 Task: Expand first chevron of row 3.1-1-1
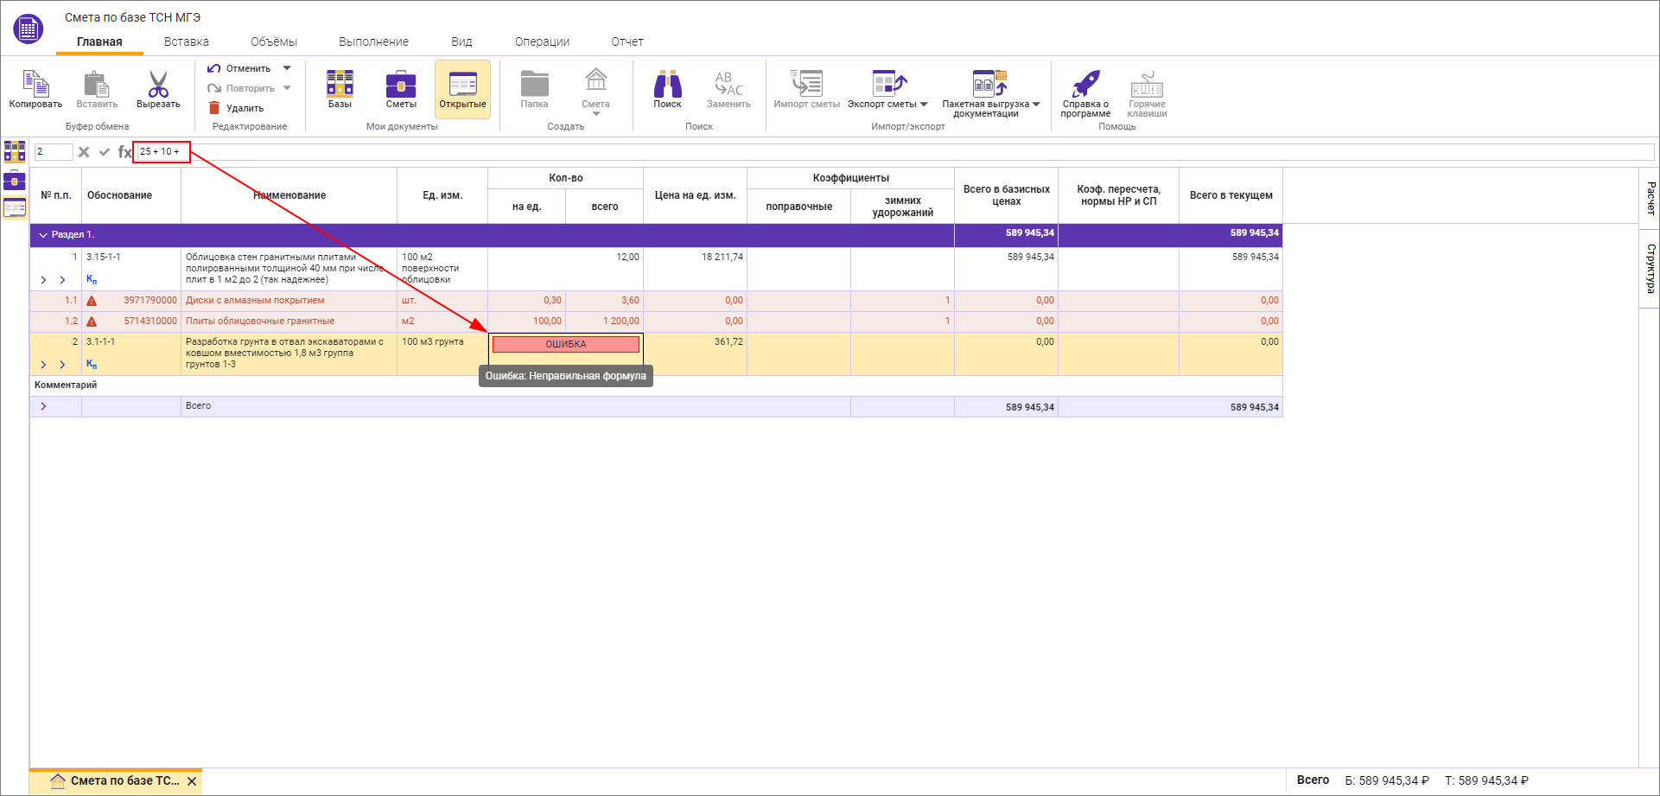(43, 365)
